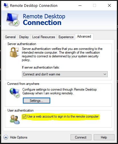Close the Remote Desktop Connection window
Screen dimensions: 118x144
109,5
